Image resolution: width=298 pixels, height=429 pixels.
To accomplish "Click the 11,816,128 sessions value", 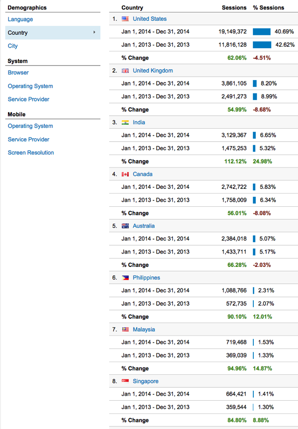I will (232, 45).
